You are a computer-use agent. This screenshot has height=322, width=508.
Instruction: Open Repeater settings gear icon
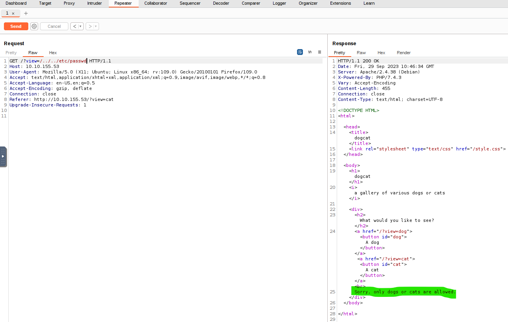click(34, 26)
